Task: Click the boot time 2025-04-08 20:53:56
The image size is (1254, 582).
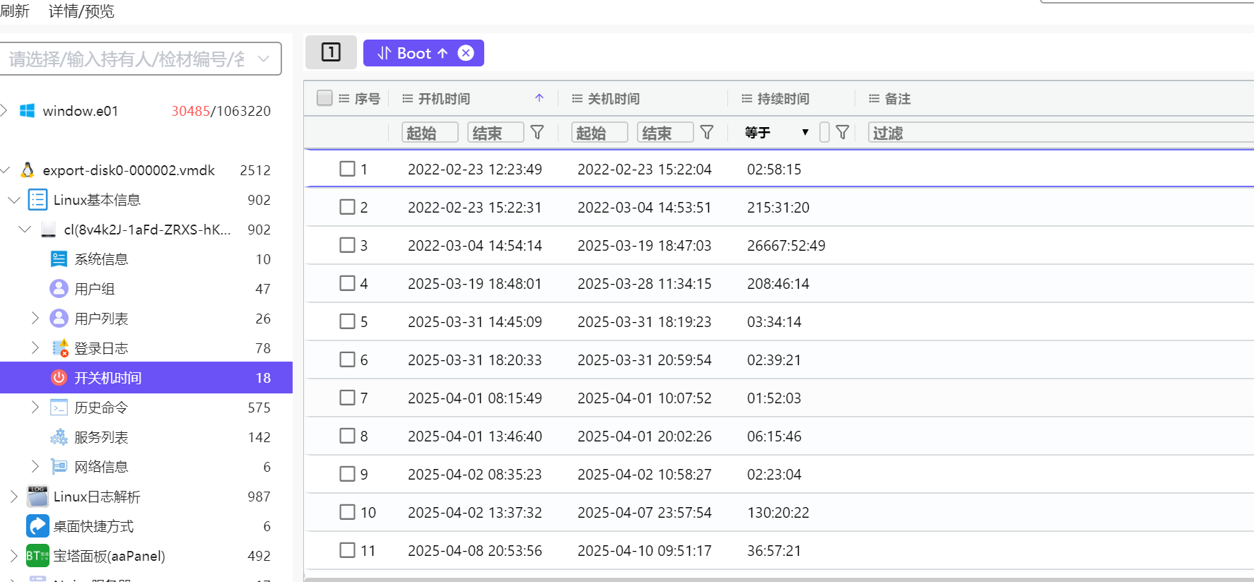Action: (475, 551)
